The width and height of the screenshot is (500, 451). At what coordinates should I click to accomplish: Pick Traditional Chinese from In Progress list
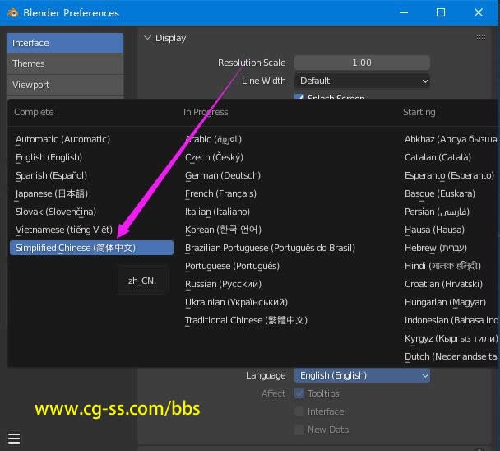pyautogui.click(x=246, y=320)
